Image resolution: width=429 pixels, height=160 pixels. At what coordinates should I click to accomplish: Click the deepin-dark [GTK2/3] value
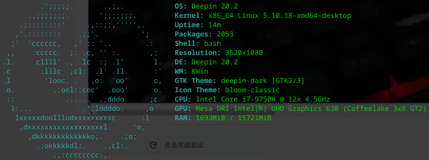coord(263,81)
